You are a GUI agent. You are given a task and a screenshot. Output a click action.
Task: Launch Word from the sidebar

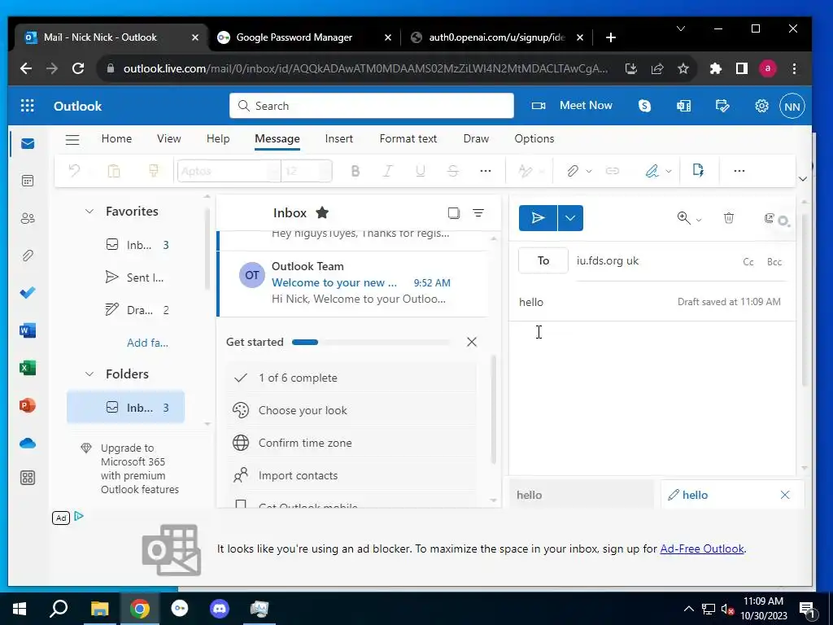(28, 330)
